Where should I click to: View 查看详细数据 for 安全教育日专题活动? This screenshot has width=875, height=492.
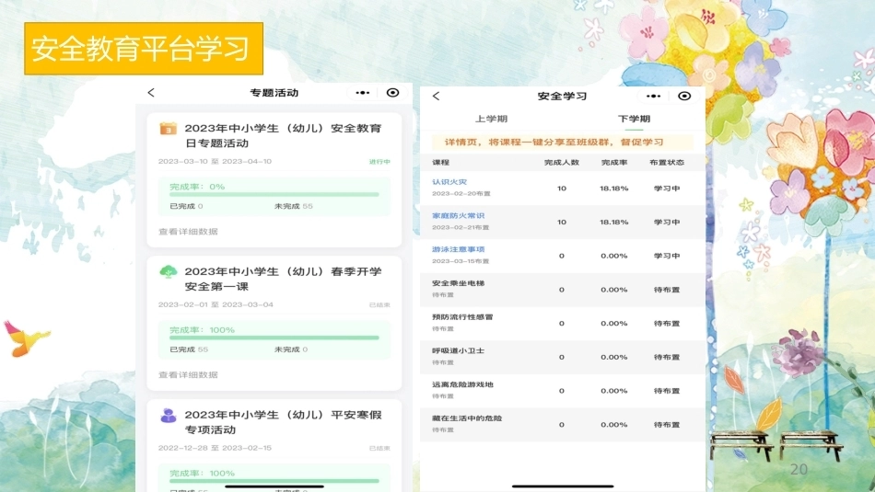(188, 231)
